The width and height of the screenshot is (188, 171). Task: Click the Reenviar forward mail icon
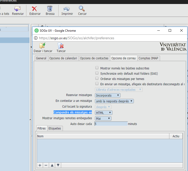18,9
